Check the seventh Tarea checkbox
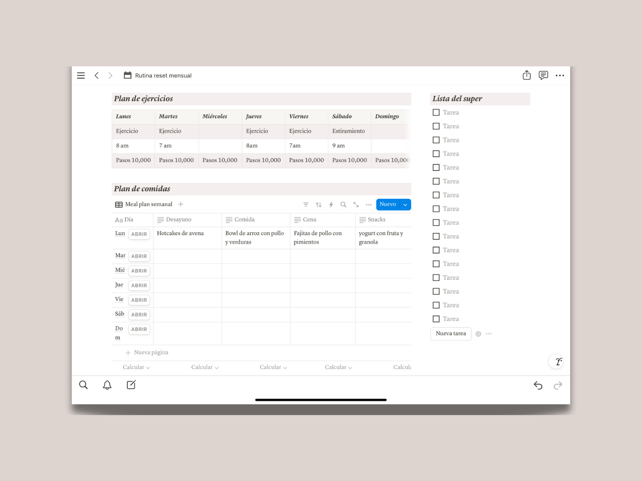 pyautogui.click(x=436, y=195)
